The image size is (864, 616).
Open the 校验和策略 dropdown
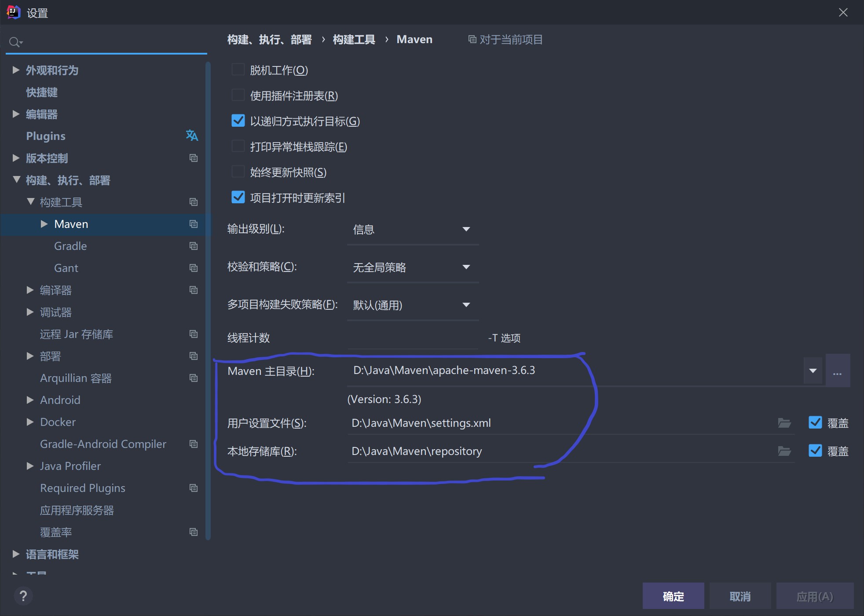(x=413, y=267)
